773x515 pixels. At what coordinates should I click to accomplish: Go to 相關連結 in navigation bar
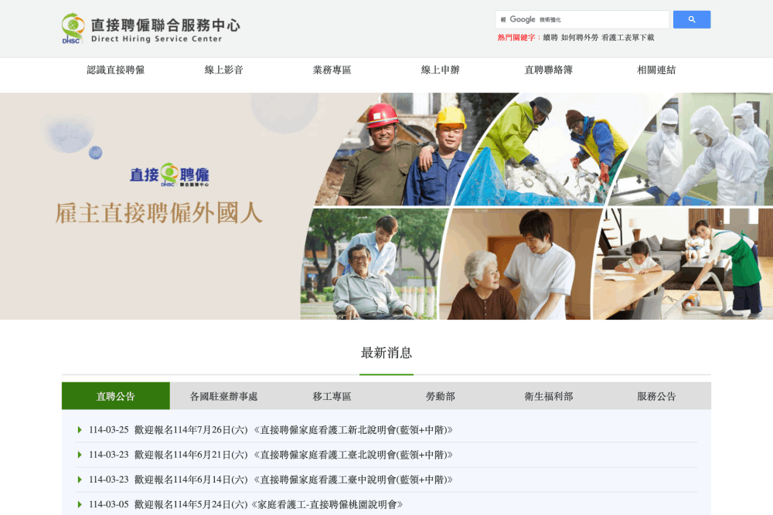(656, 70)
